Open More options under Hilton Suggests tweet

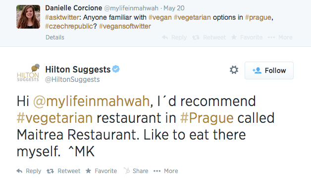pyautogui.click(x=165, y=171)
